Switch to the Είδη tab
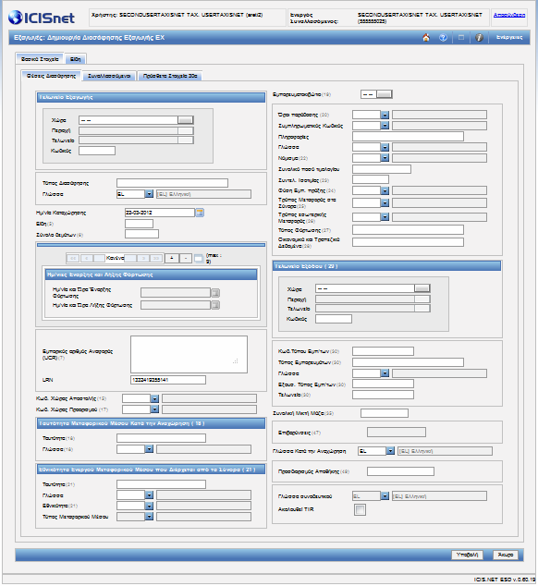 coord(75,59)
